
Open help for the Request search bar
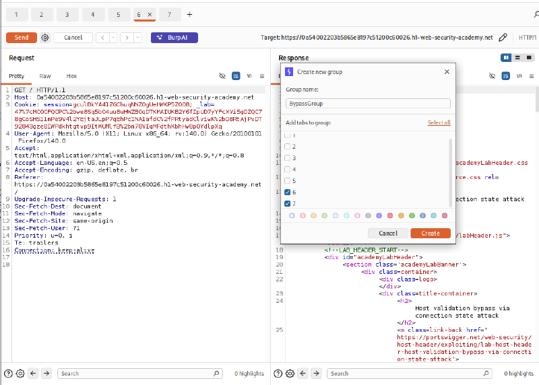click(8, 374)
